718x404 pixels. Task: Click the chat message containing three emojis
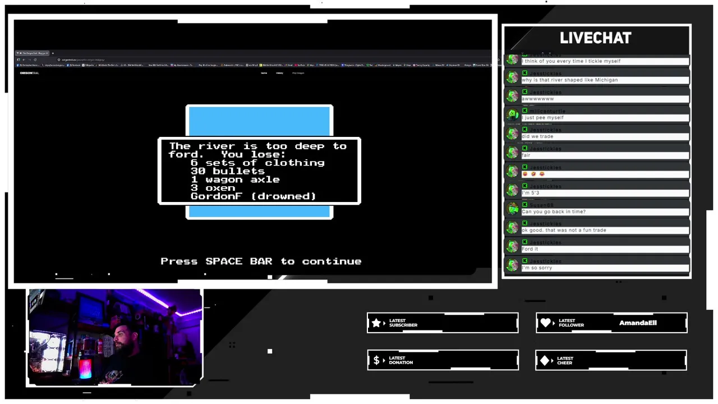pyautogui.click(x=605, y=174)
